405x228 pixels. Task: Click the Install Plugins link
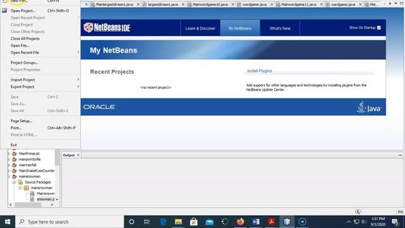click(259, 71)
